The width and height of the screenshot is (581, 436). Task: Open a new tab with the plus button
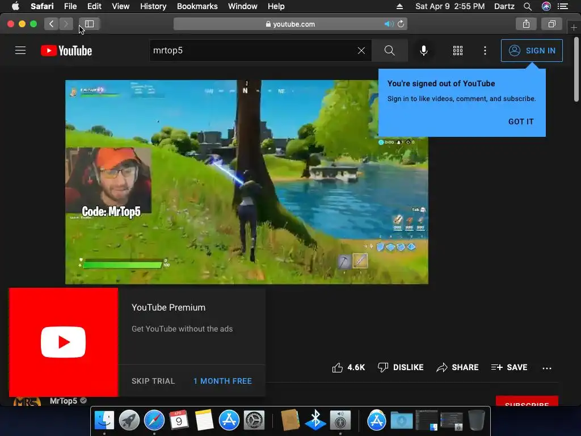(574, 28)
